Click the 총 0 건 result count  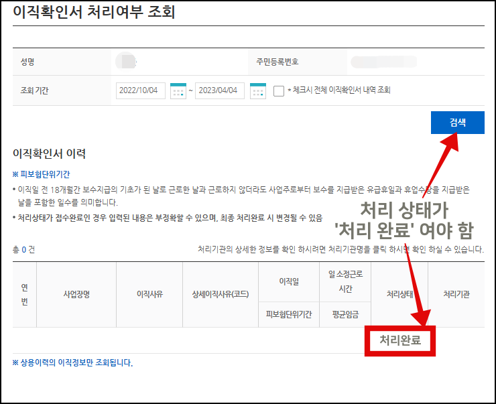(x=23, y=250)
